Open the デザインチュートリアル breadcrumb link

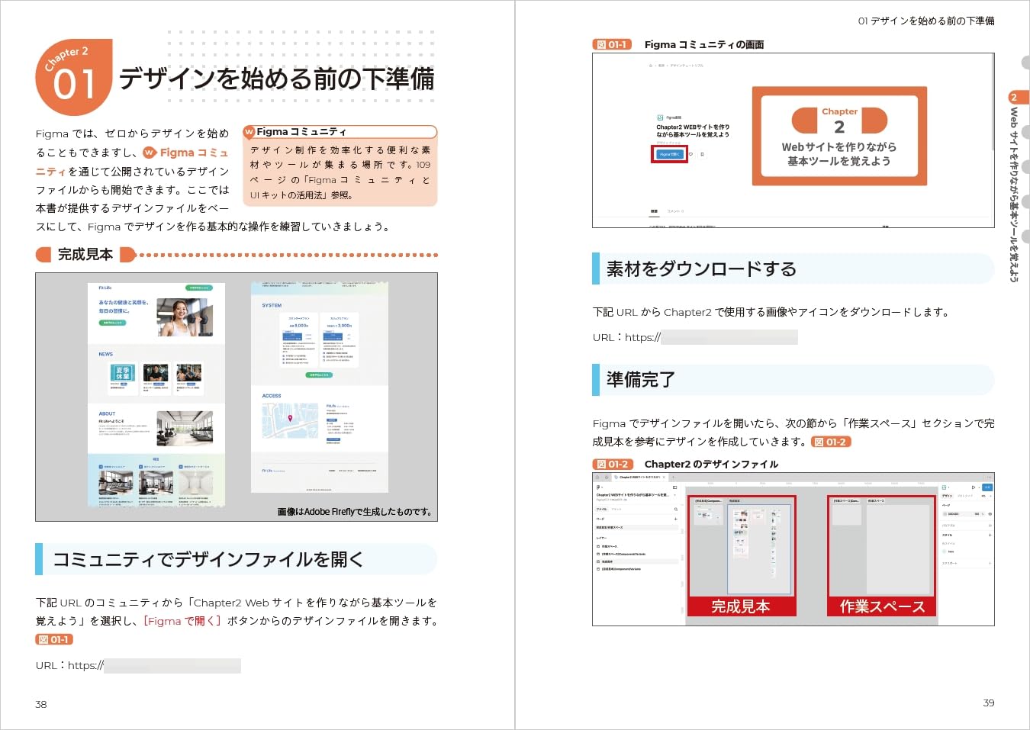pyautogui.click(x=687, y=66)
